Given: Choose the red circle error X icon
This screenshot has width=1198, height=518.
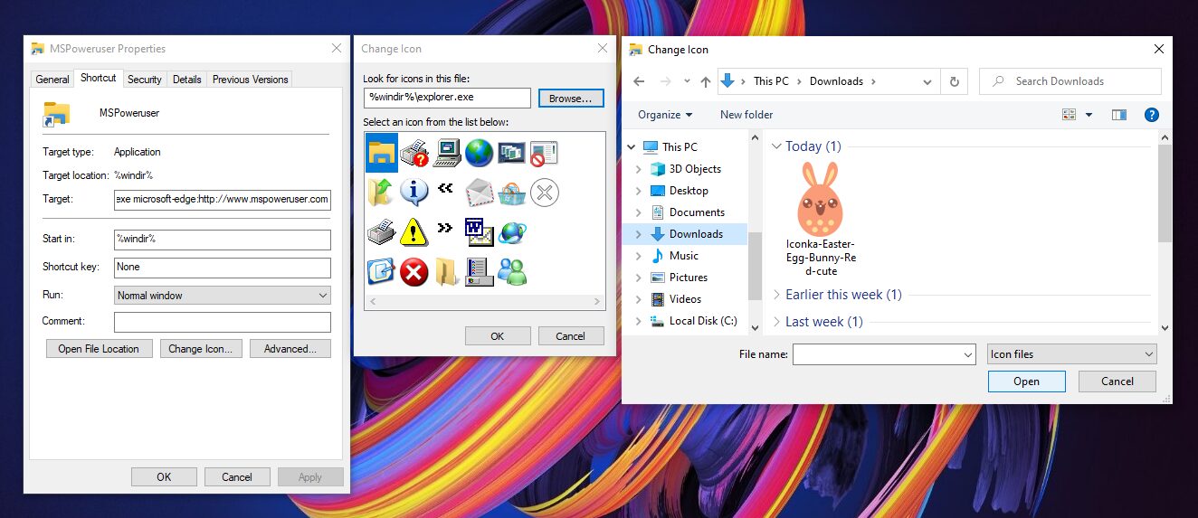Looking at the screenshot, I should pyautogui.click(x=414, y=271).
